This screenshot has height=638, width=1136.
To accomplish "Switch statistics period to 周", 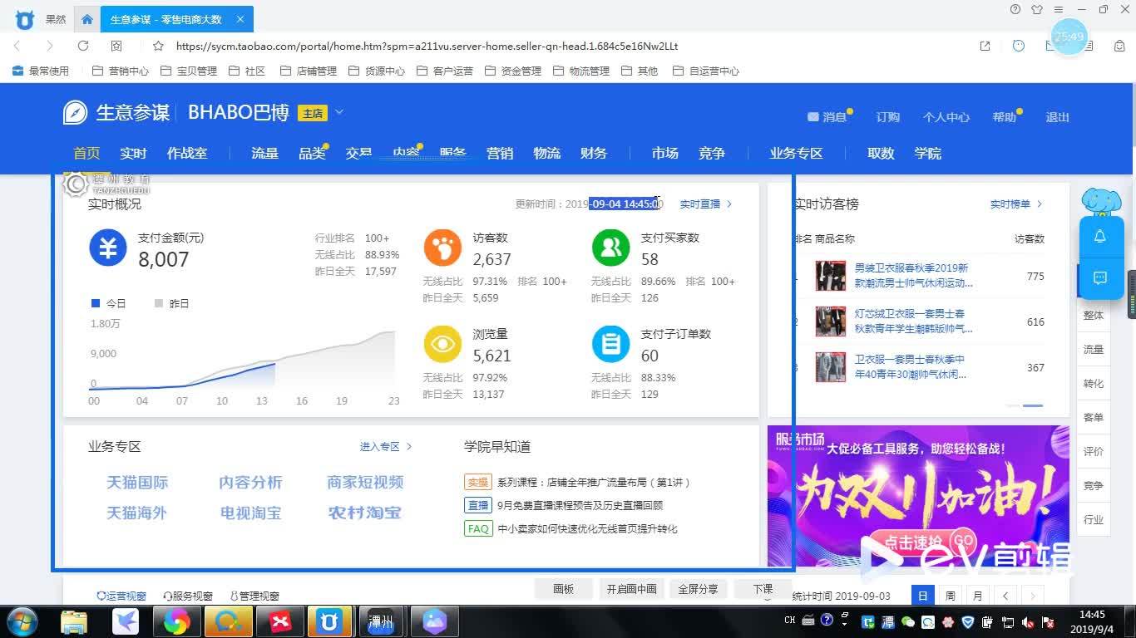I will tap(950, 596).
